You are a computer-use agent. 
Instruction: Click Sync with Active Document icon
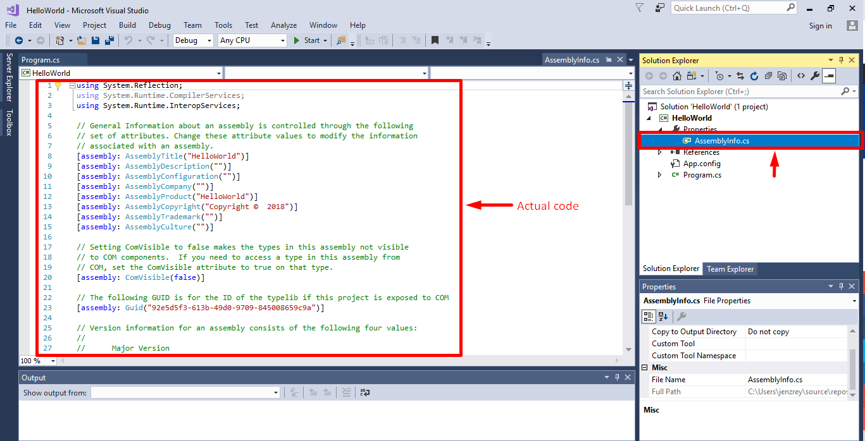point(740,76)
